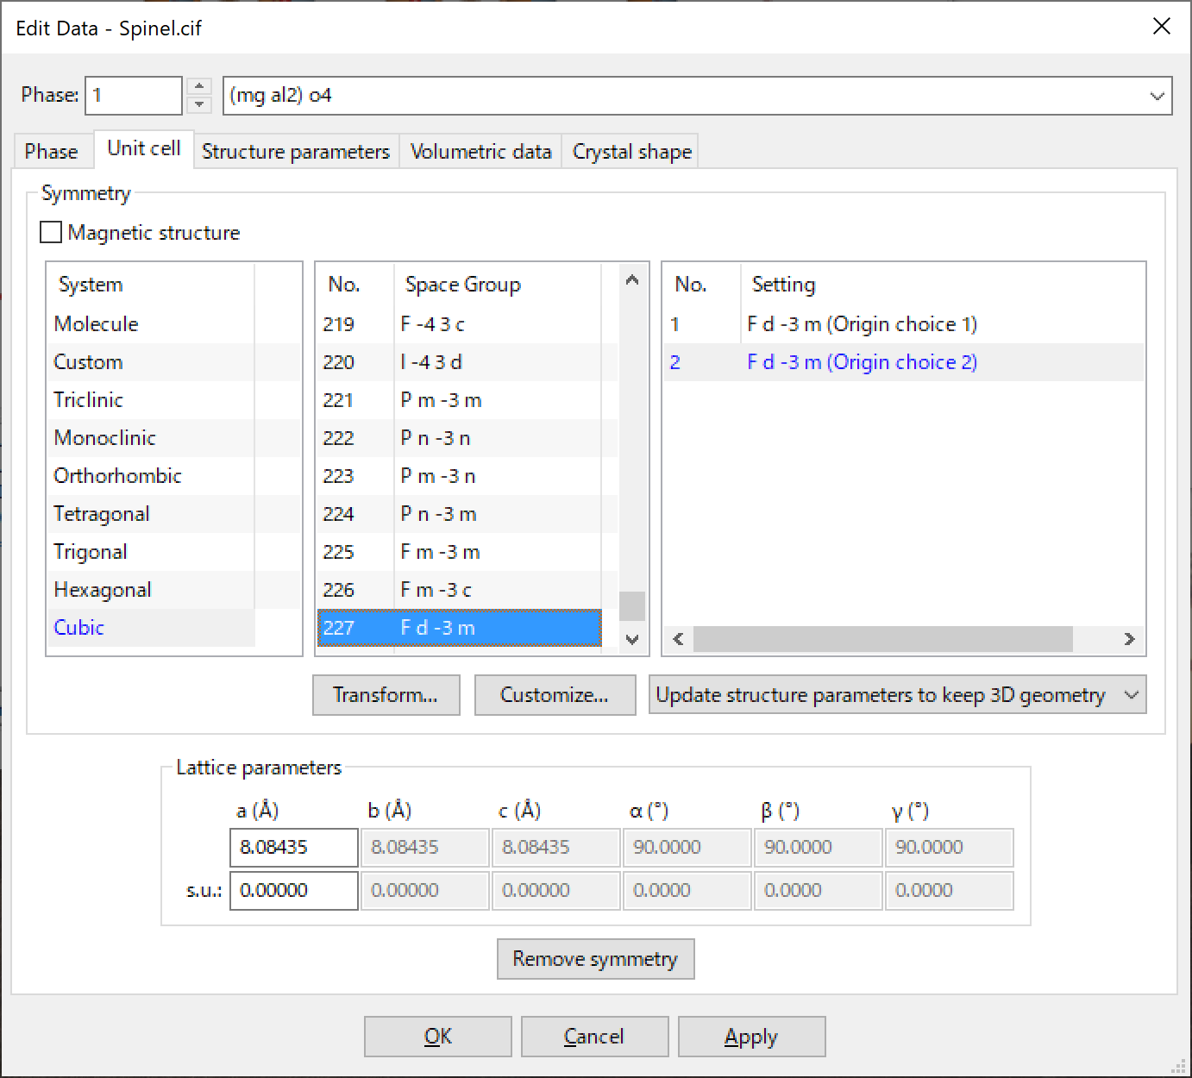This screenshot has height=1078, width=1192.
Task: Go to the Volumetric data tab
Action: [480, 152]
